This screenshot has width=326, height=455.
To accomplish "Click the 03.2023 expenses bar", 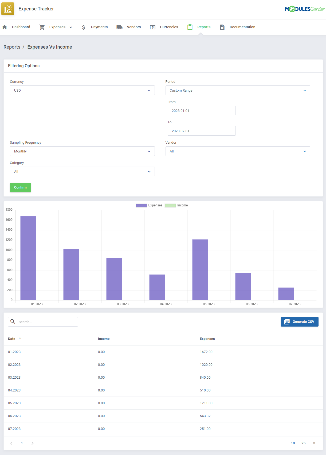I will click(114, 279).
